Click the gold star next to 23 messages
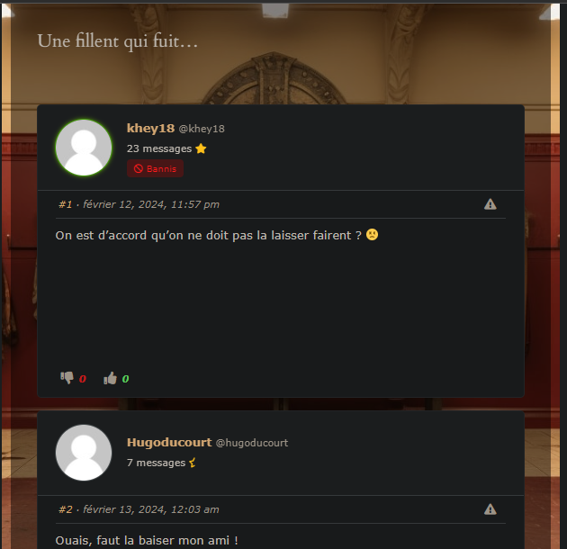 pos(201,148)
